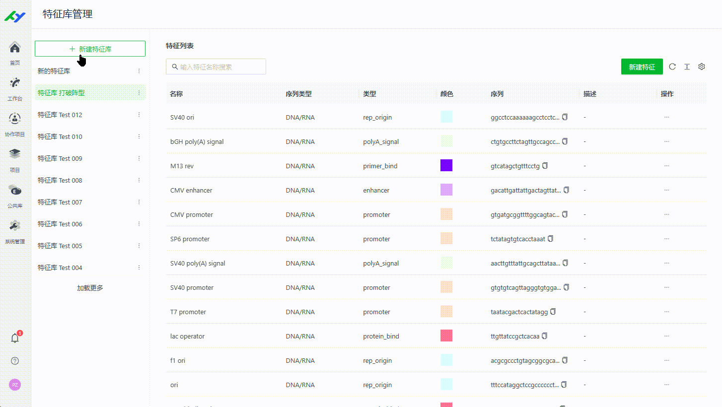Screen dimensions: 722x407
Task: Go to 协作项目 collaboration projects icon
Action: tap(15, 119)
